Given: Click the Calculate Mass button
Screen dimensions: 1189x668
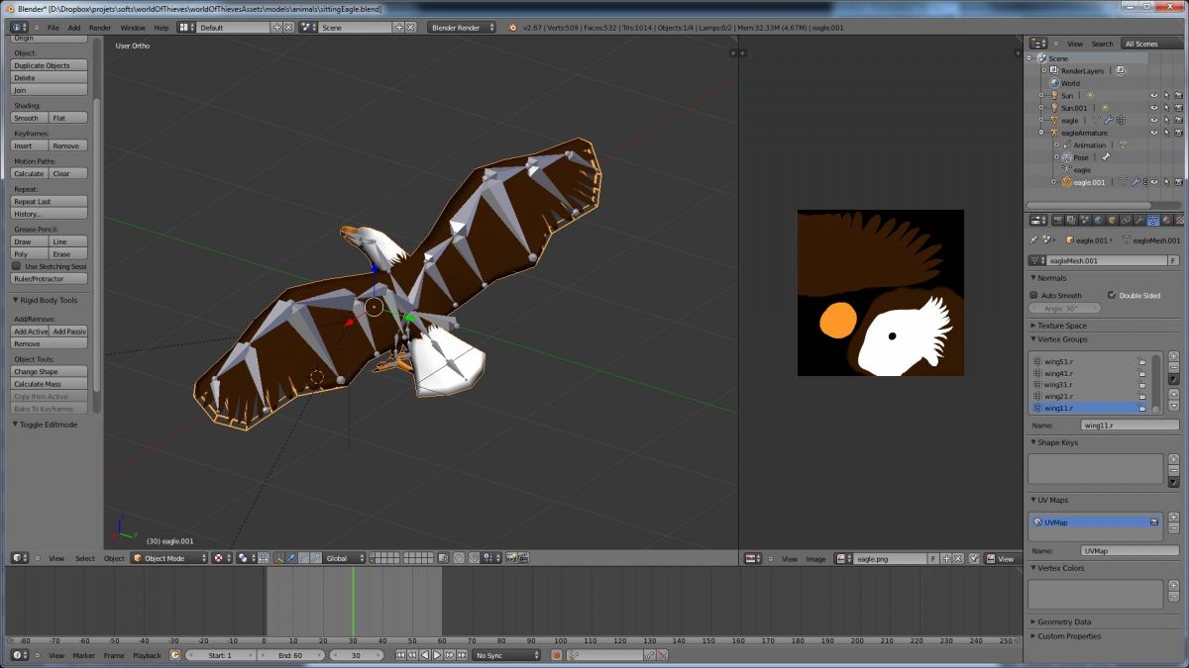Looking at the screenshot, I should pos(50,384).
